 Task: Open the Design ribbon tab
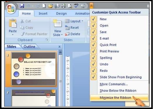coord(61,13)
